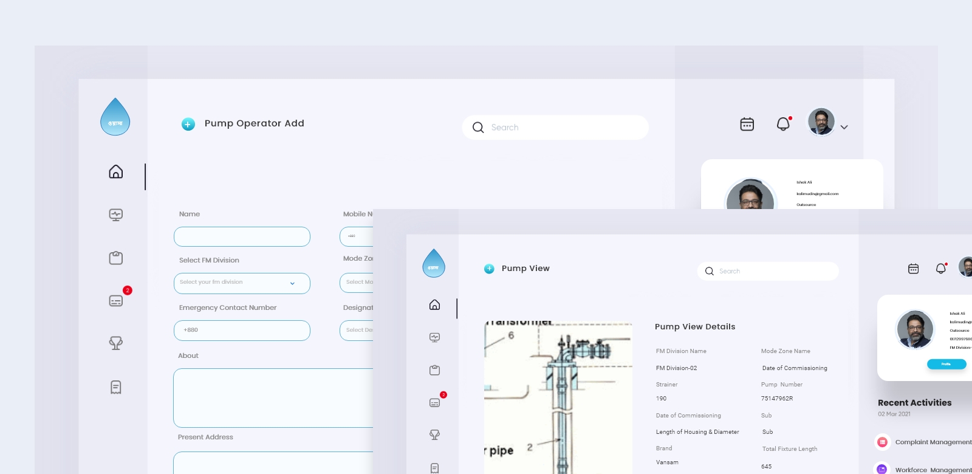Open trophy icon in Pump View sidebar
This screenshot has width=972, height=474.
pyautogui.click(x=434, y=434)
